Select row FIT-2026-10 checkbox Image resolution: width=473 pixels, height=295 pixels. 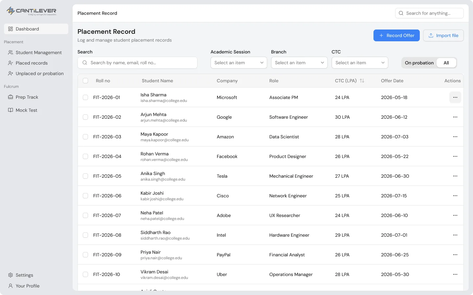(85, 274)
